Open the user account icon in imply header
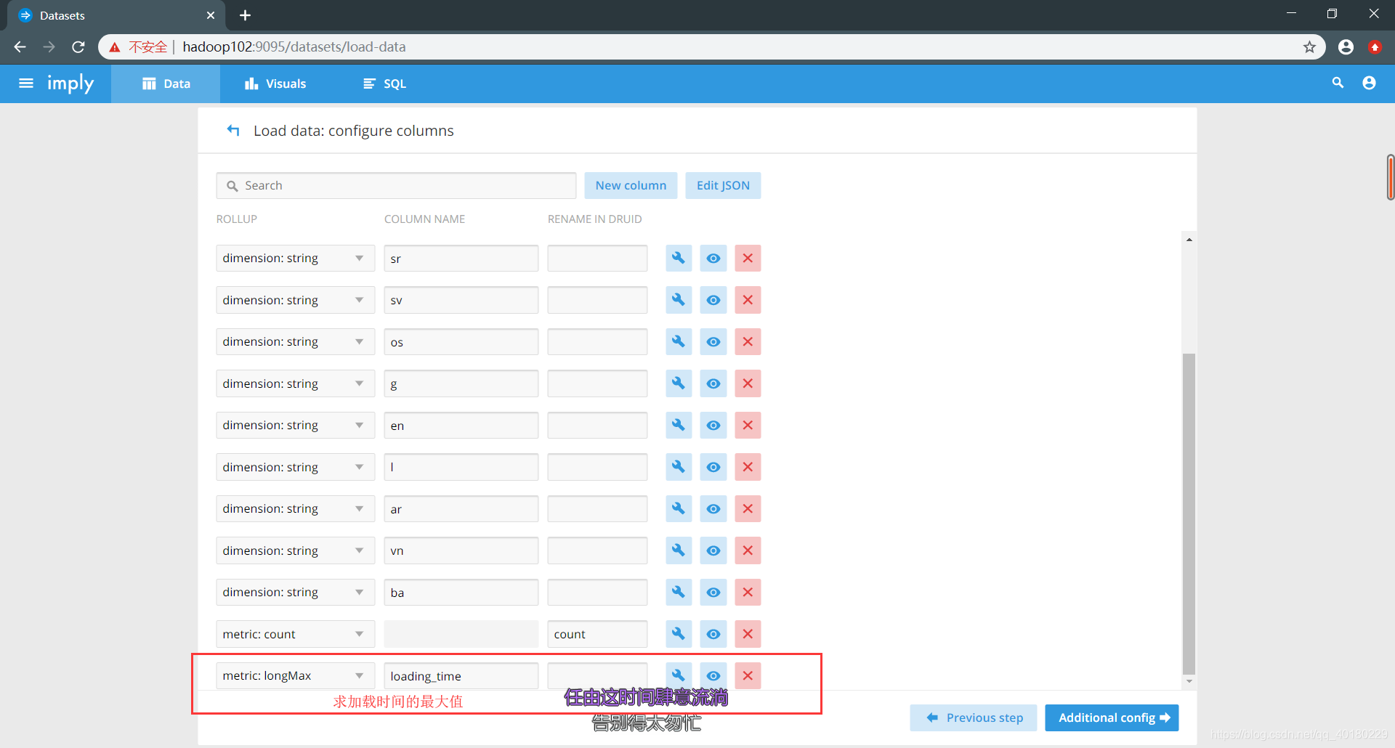The width and height of the screenshot is (1395, 748). coord(1369,83)
